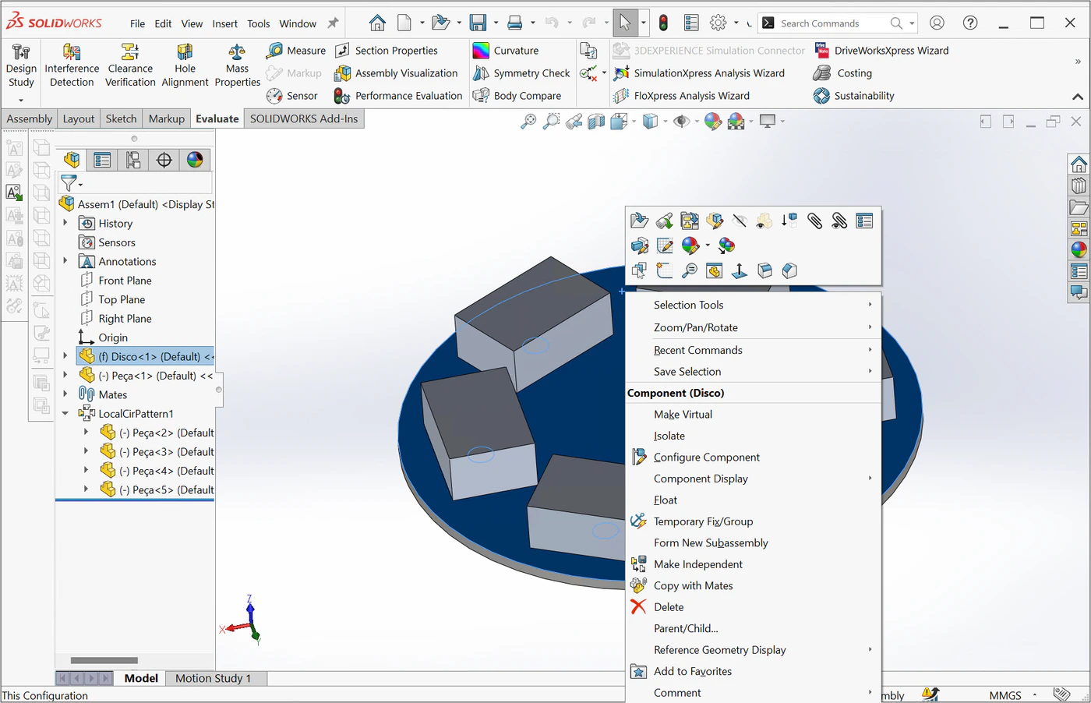Viewport: 1091px width, 703px height.
Task: Expand the Disco<1> component node
Action: (x=65, y=356)
